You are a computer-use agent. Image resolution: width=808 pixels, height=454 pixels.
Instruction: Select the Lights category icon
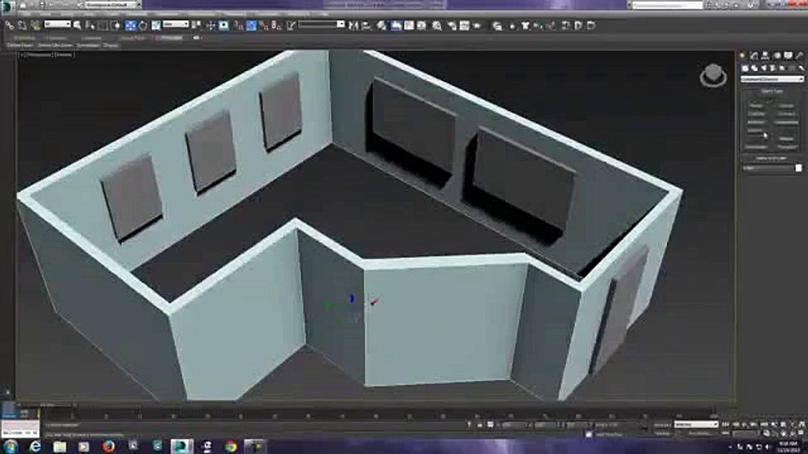[764, 68]
